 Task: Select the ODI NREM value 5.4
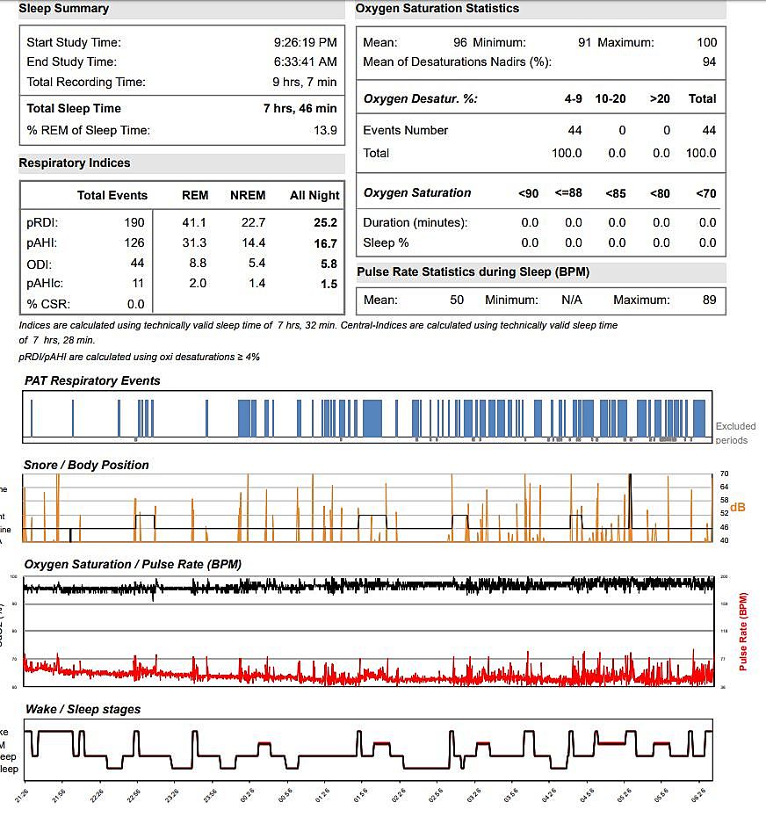[x=257, y=264]
